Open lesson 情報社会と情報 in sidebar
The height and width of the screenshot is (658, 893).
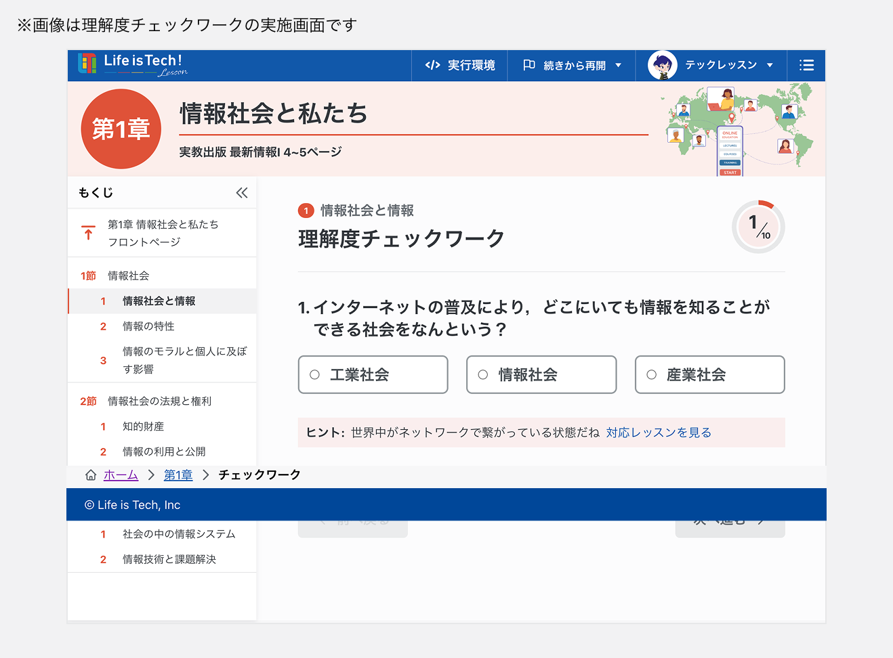coord(163,301)
